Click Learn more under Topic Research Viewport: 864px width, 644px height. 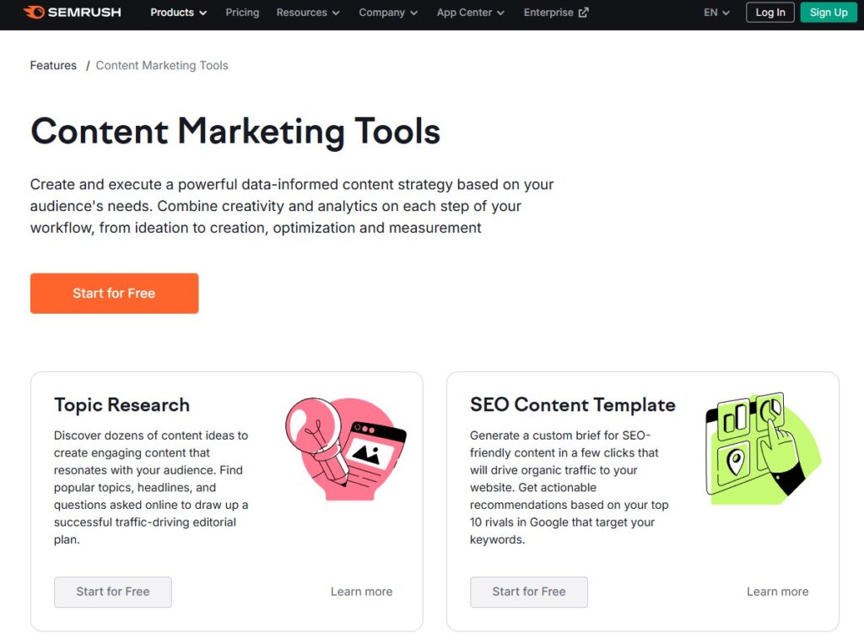(x=361, y=592)
